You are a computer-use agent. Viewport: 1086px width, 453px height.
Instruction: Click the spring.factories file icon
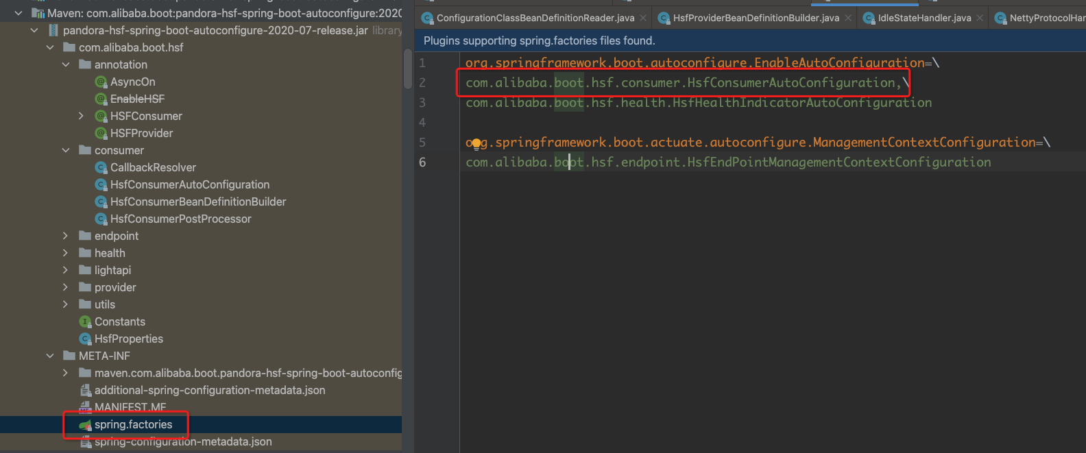86,425
